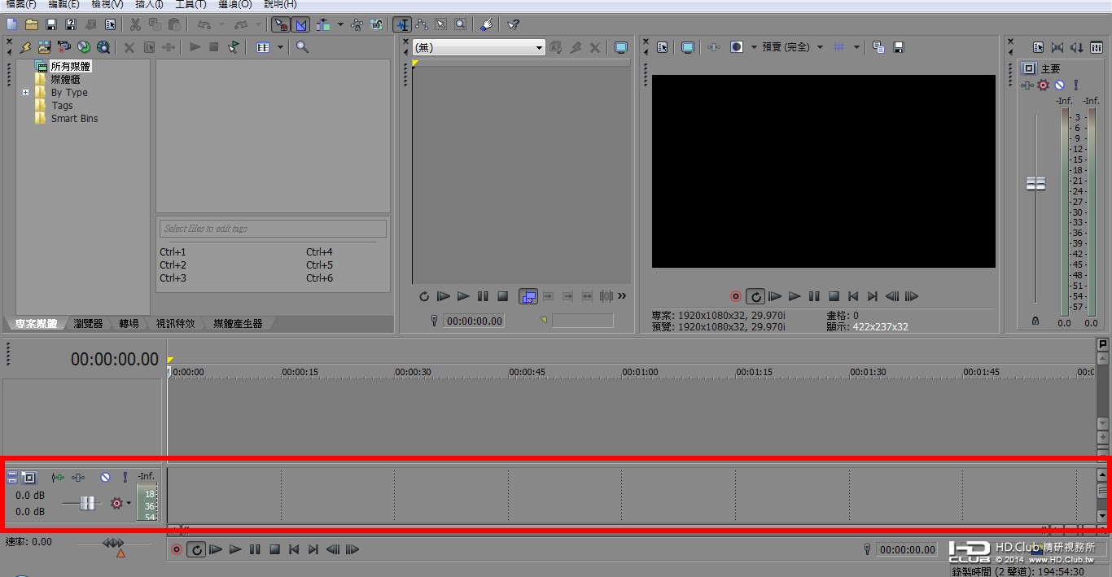Open project properties icon in main toolbar
Viewport: 1112px width, 577px height.
(x=110, y=24)
